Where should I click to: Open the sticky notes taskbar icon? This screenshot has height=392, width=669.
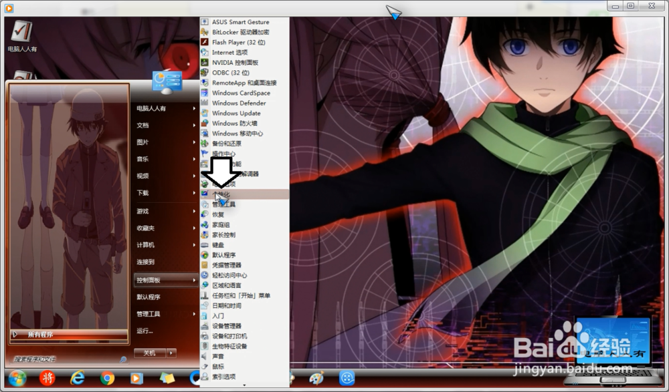click(167, 378)
